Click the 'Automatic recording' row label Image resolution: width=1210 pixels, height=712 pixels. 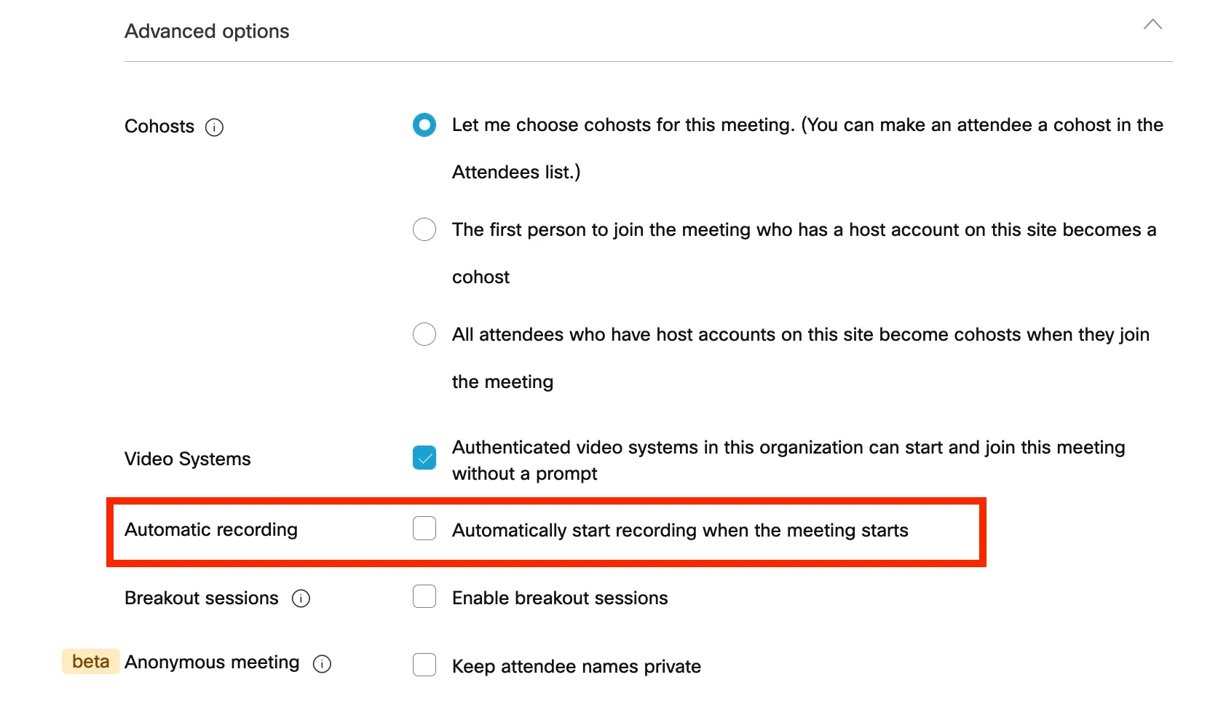(211, 530)
